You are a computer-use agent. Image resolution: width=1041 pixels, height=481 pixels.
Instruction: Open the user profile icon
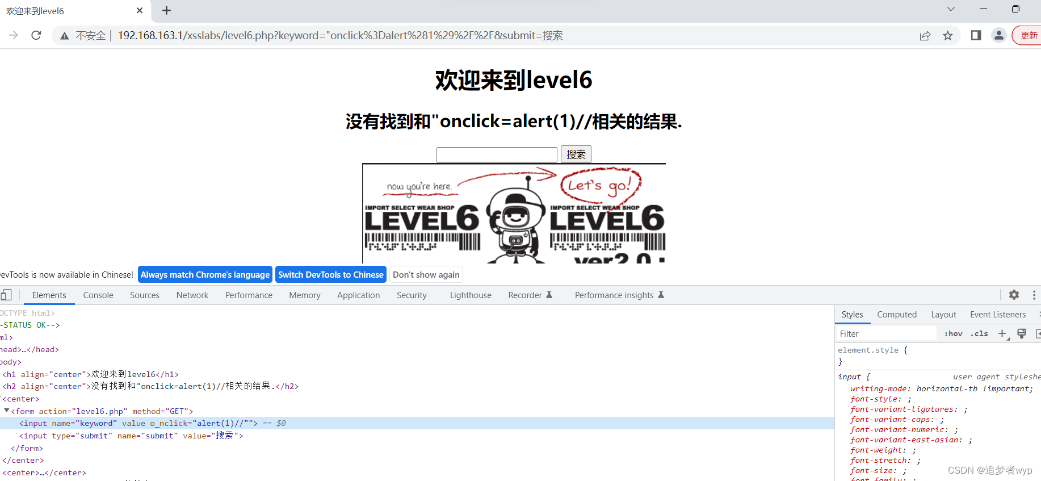(999, 35)
